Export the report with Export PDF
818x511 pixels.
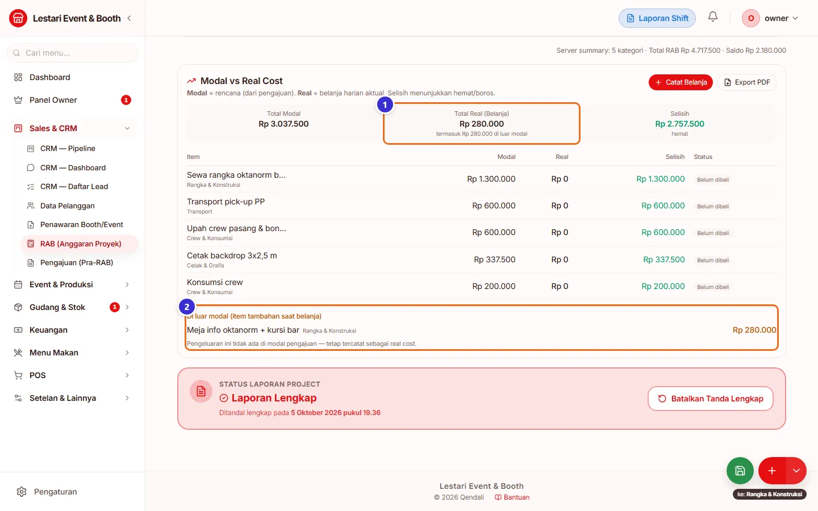(747, 82)
